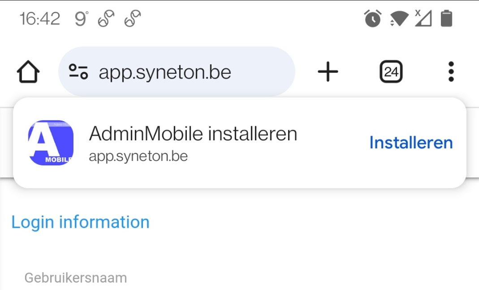Tap the 9° temperature indicator

pos(82,19)
